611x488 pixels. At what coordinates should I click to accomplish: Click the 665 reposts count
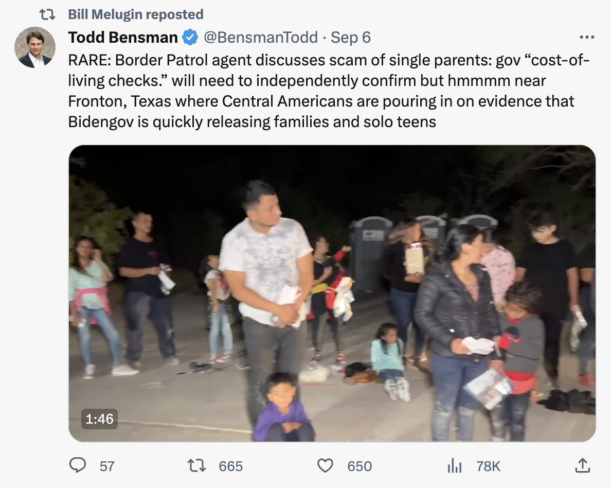(x=230, y=466)
